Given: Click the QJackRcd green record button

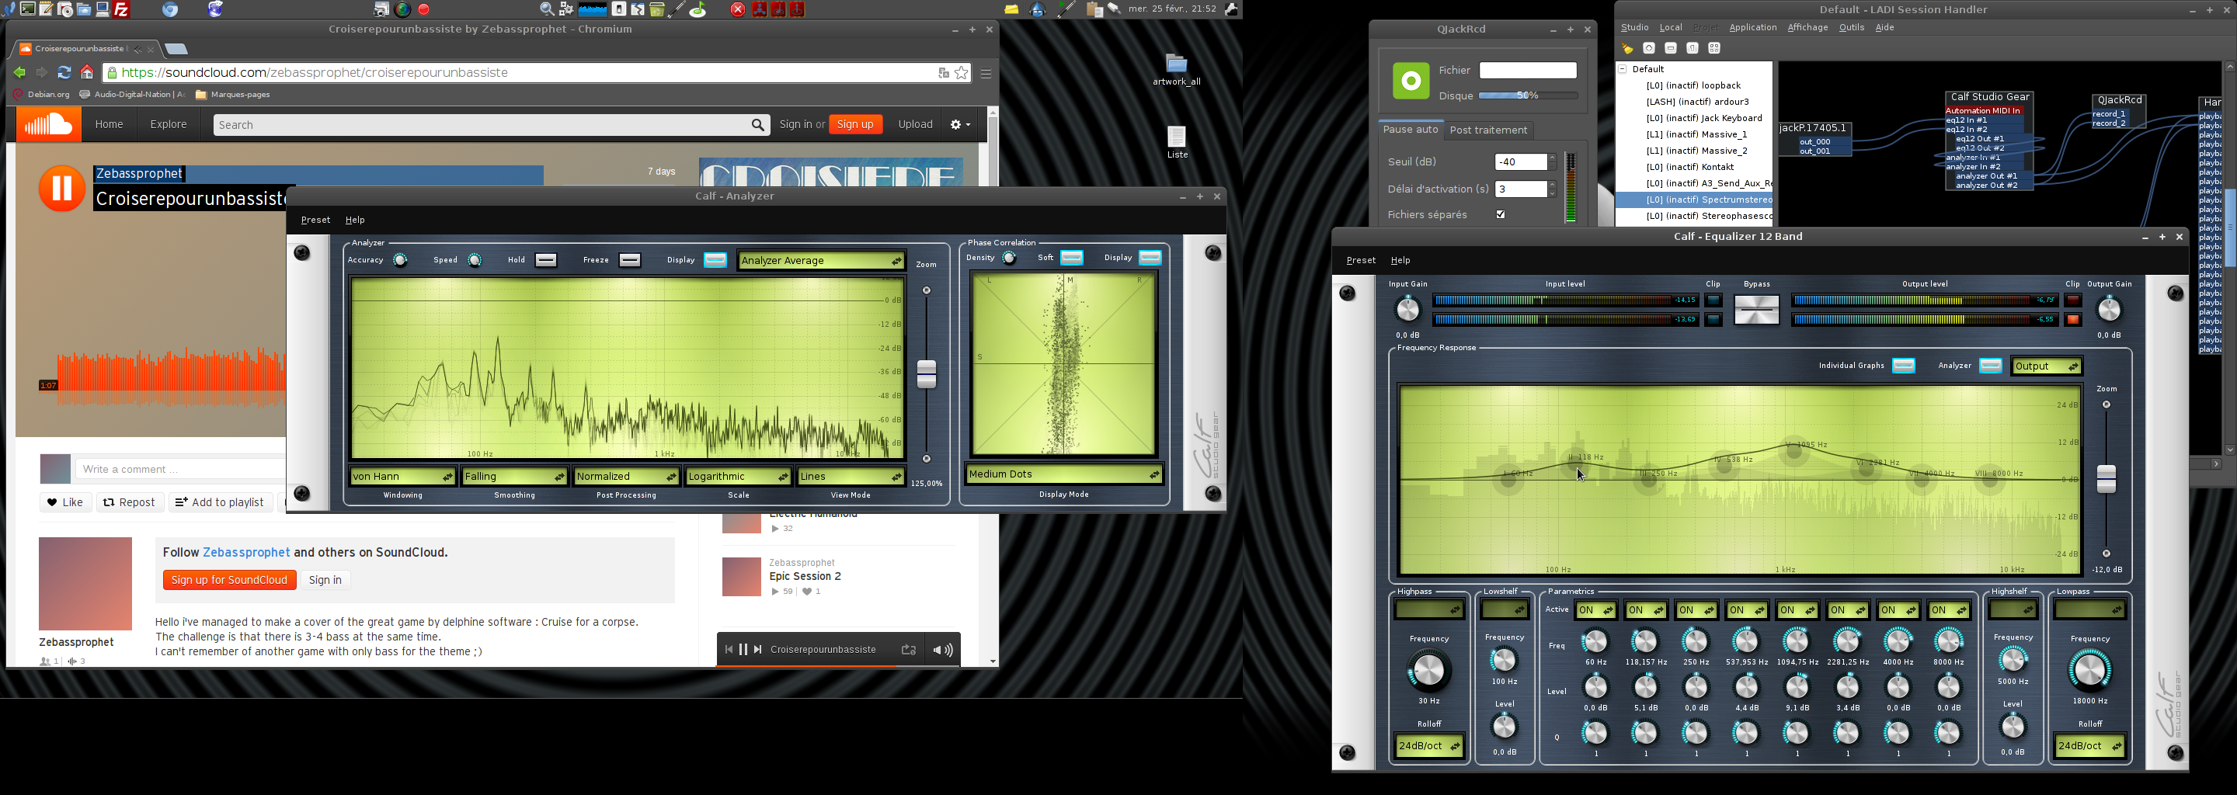Looking at the screenshot, I should (1411, 81).
